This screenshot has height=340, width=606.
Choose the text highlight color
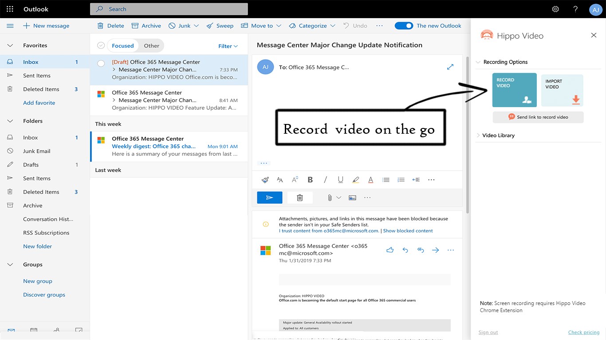click(355, 180)
